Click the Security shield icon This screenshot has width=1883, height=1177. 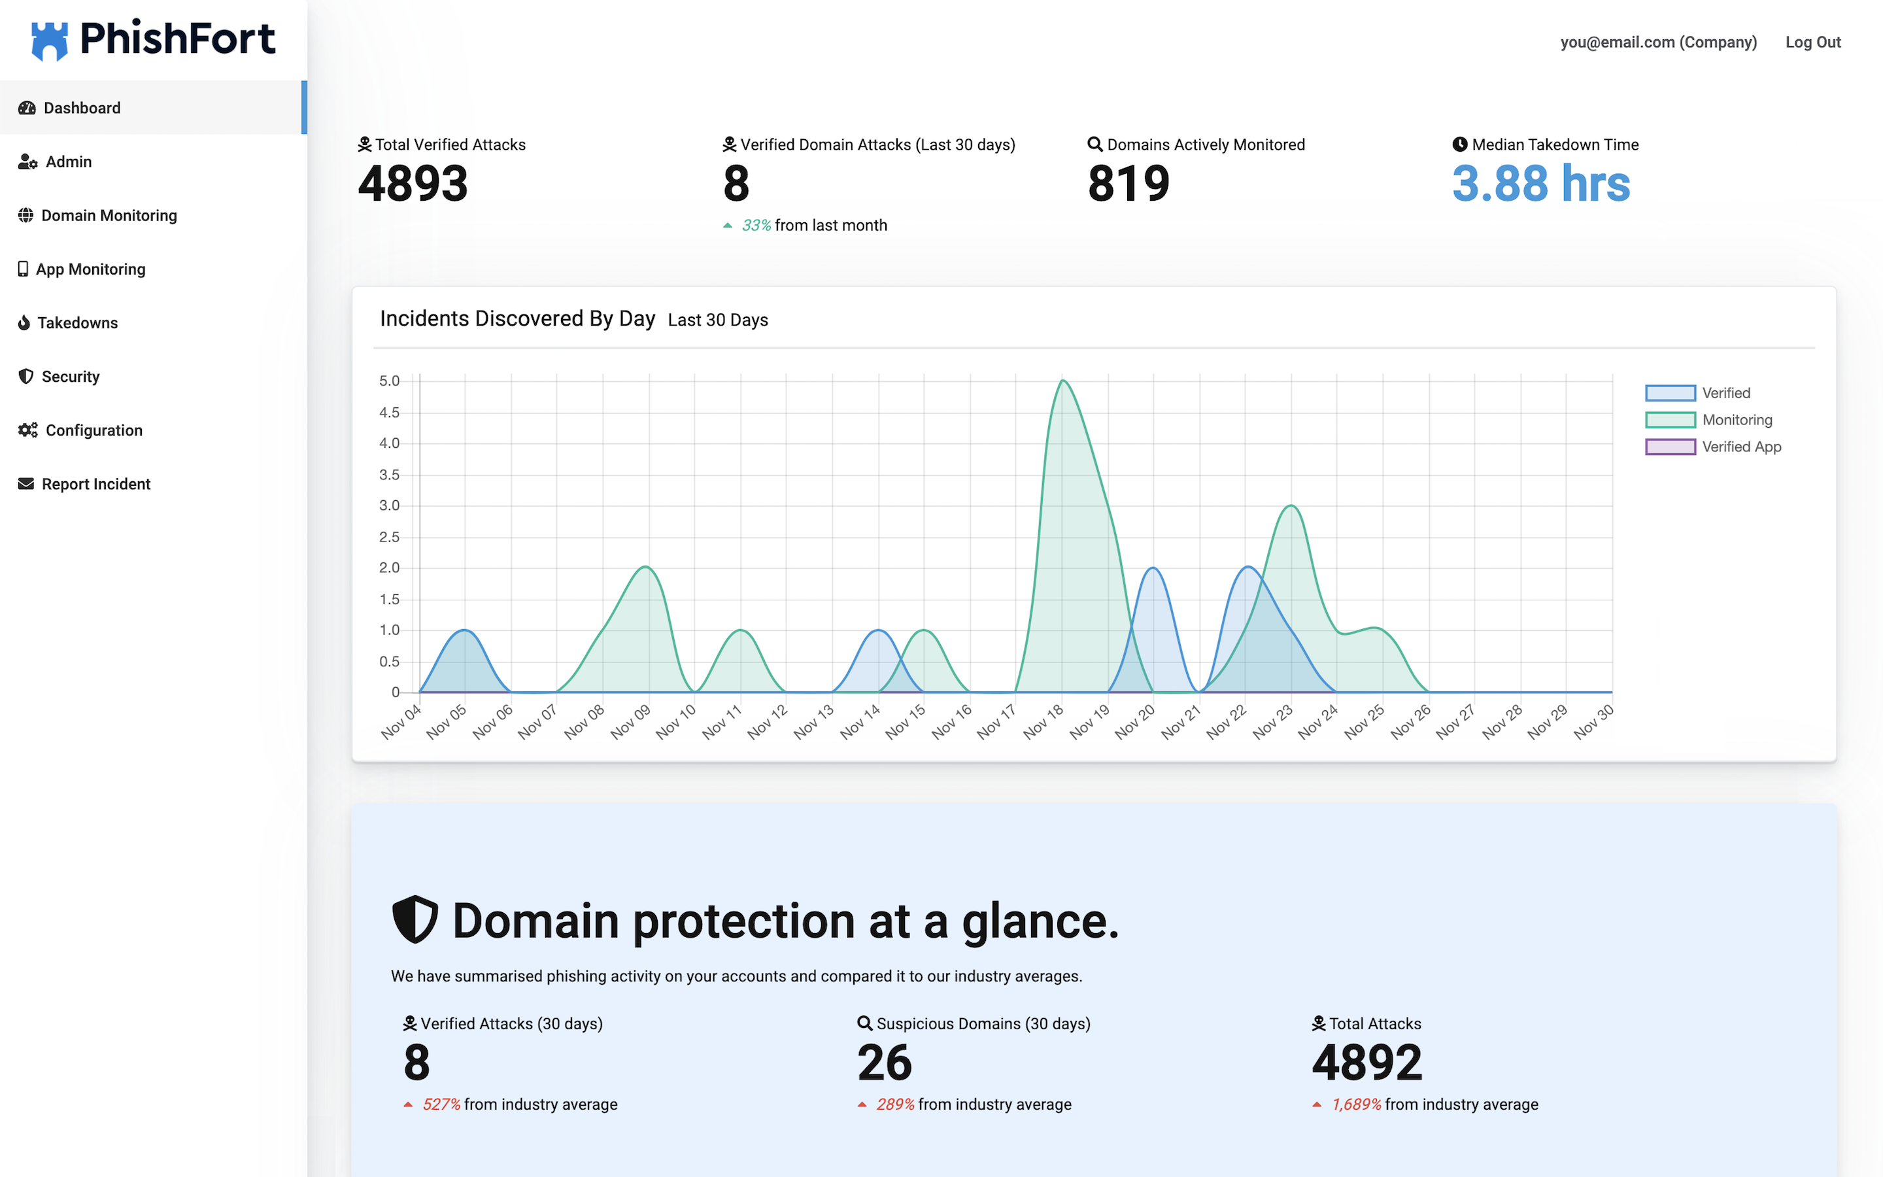click(26, 377)
